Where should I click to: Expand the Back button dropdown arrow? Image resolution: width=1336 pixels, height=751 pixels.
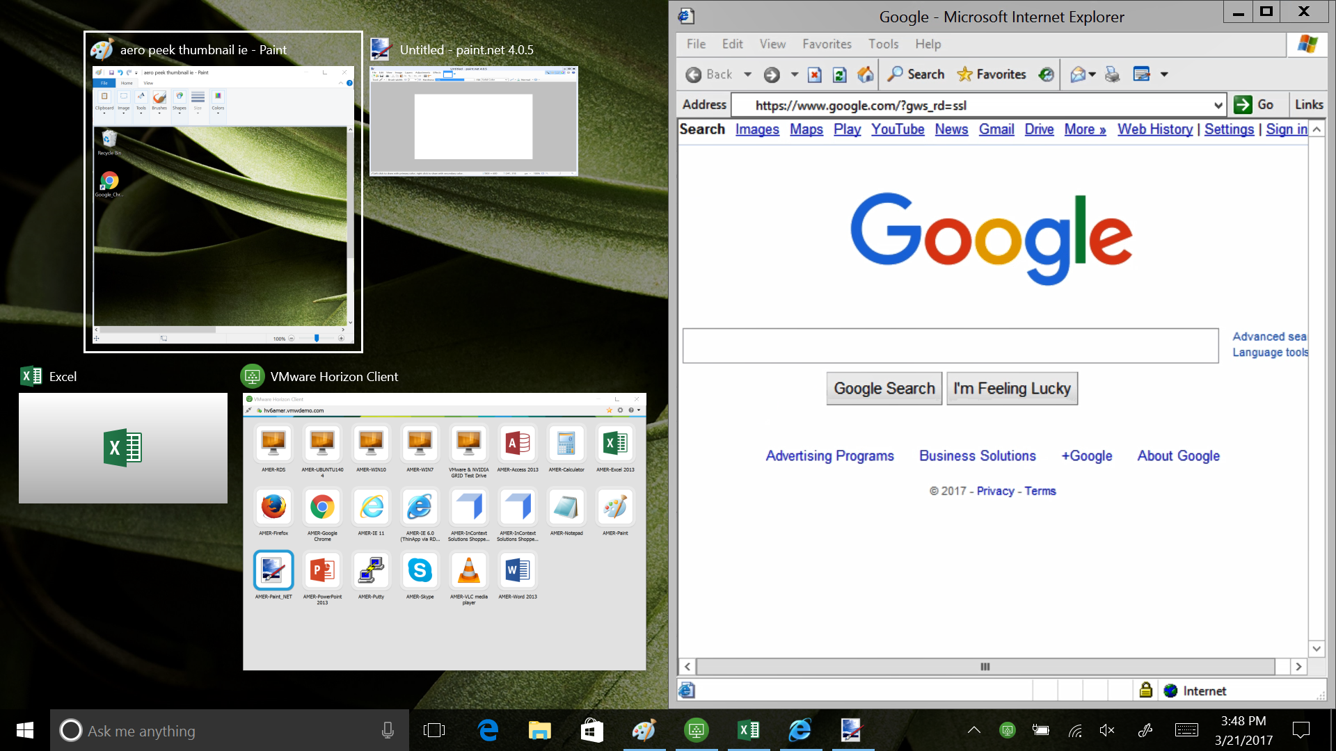(747, 74)
